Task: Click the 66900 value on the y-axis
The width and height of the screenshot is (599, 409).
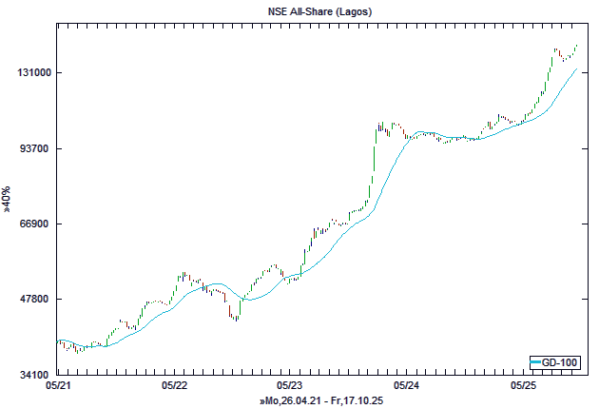Action: pyautogui.click(x=30, y=224)
